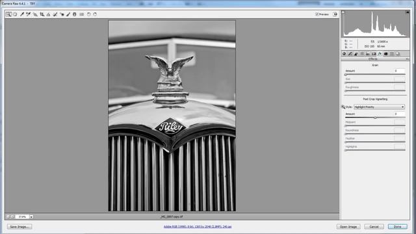
Task: Switch to the Basic panel tab
Action: click(344, 53)
